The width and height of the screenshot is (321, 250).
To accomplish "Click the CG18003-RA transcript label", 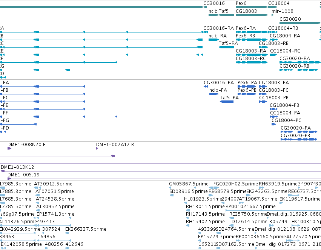I will 251,51.
